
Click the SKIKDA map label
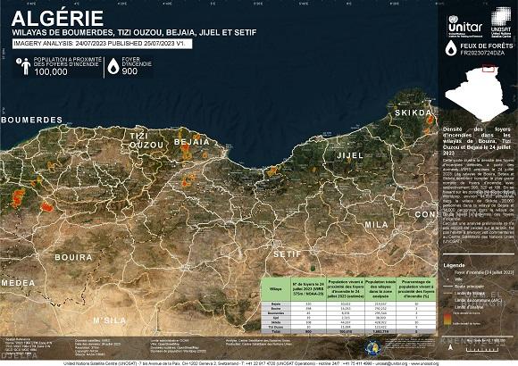[x=413, y=112]
